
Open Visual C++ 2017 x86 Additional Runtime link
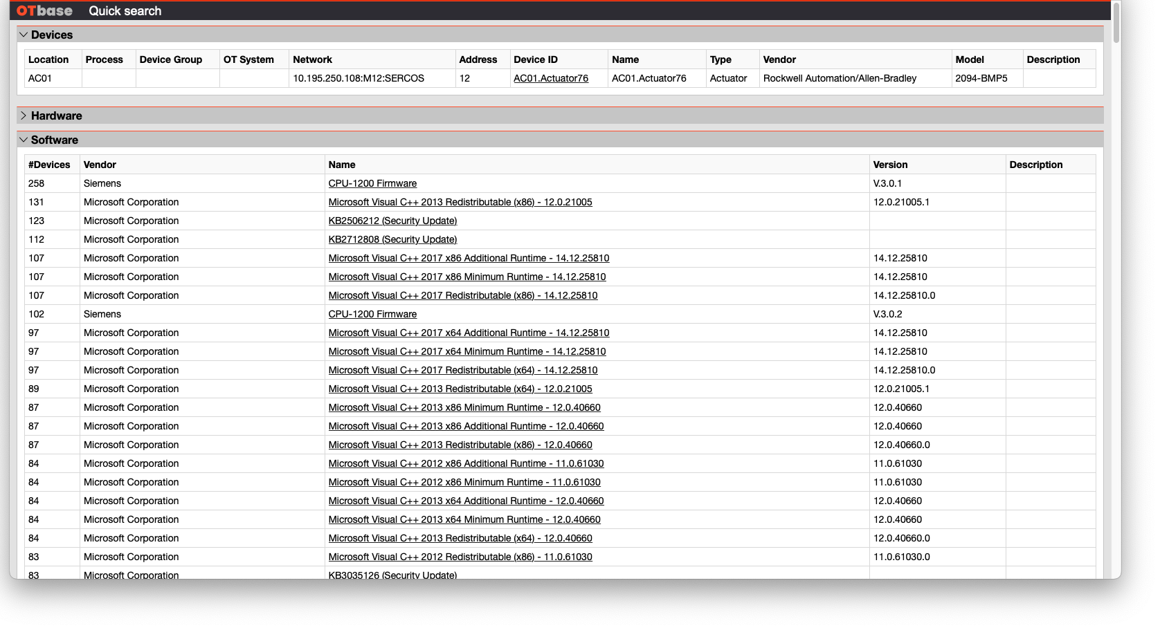pyautogui.click(x=469, y=258)
